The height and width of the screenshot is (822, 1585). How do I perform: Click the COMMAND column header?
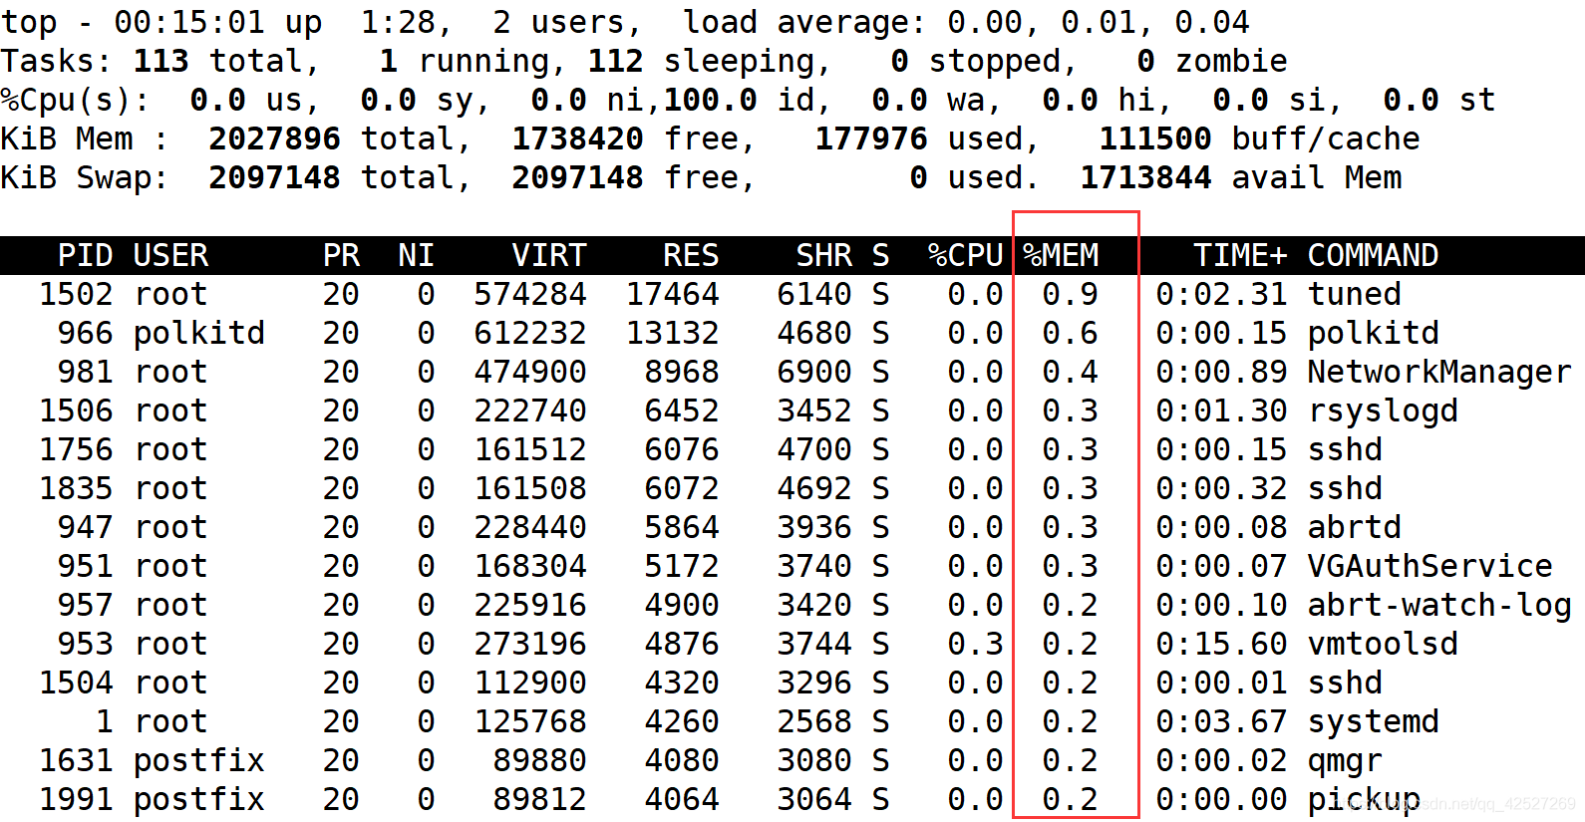1374,256
